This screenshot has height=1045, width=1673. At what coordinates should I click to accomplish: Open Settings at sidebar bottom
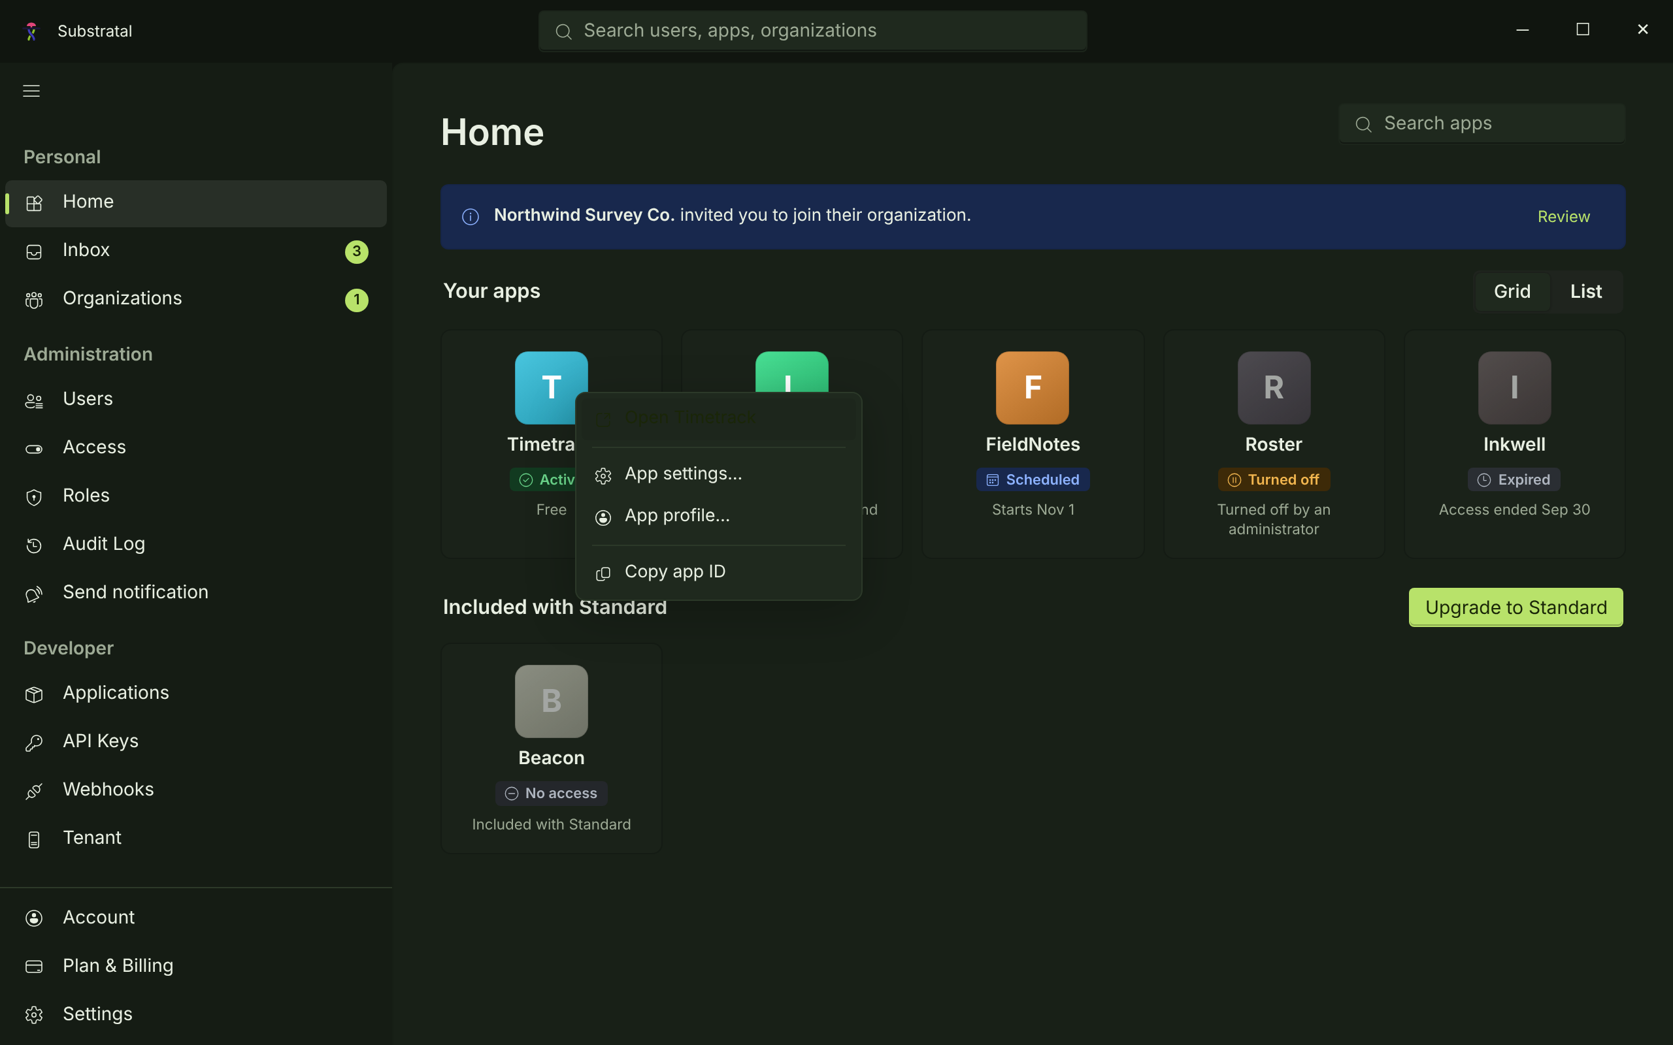click(x=195, y=1014)
